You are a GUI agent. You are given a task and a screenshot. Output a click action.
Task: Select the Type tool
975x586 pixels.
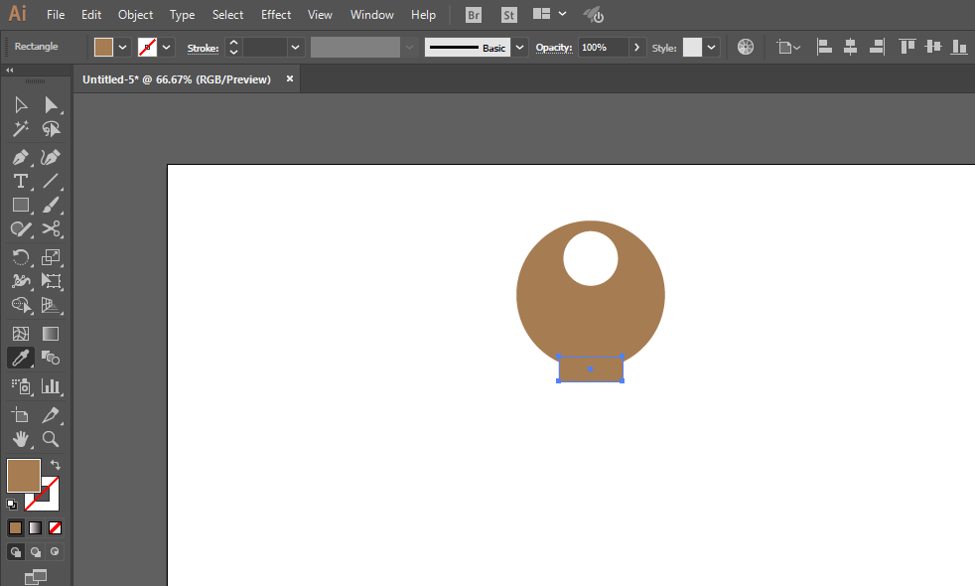click(20, 181)
